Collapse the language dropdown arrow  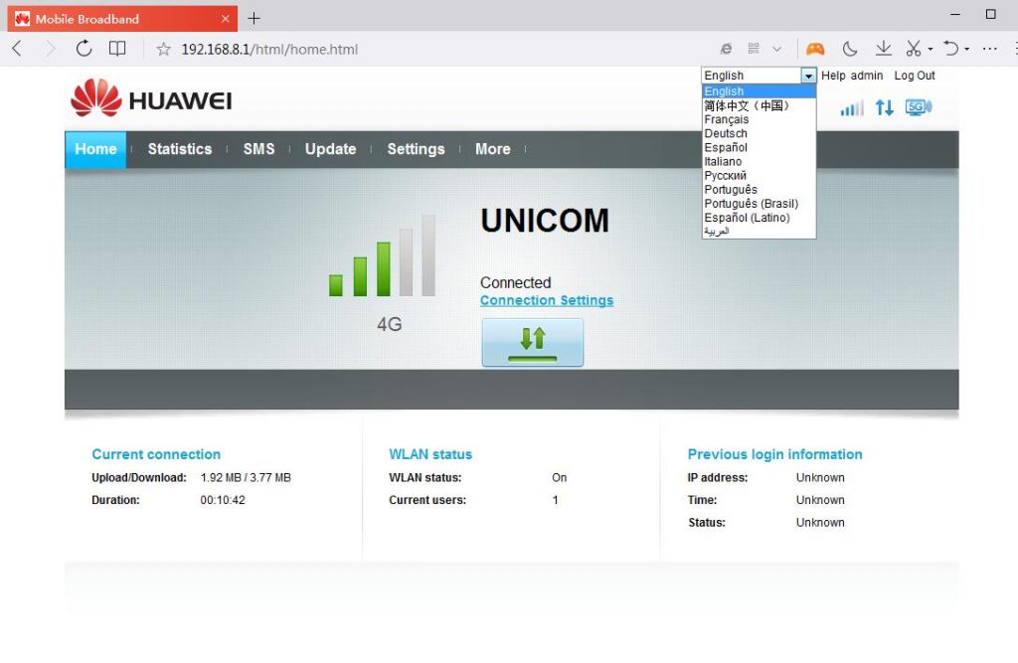[x=808, y=75]
